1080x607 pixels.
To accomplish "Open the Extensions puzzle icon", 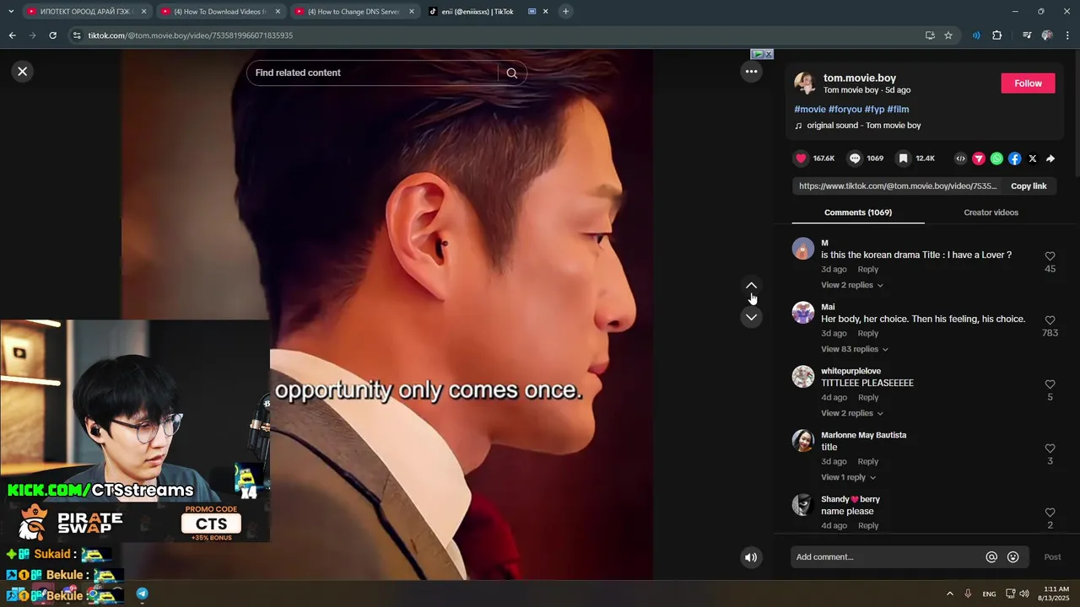I will point(997,35).
